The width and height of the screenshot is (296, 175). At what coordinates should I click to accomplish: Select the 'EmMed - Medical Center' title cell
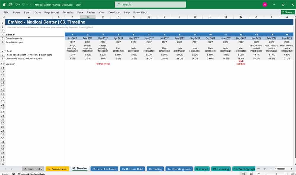[x=46, y=22]
